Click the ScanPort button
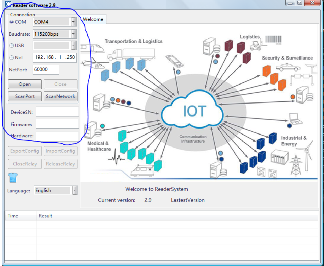Viewport: 324px width, 266px height. point(25,96)
